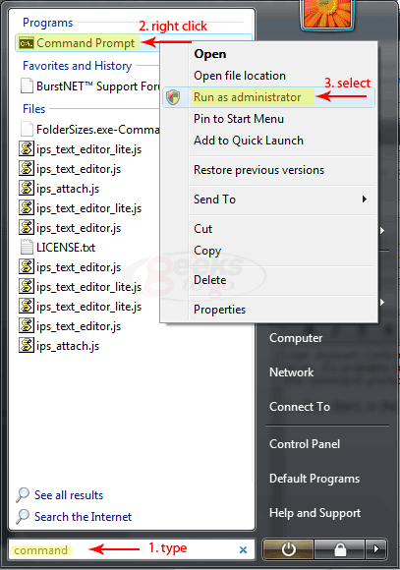Click the magnifier icon beside See all results

[x=23, y=495]
